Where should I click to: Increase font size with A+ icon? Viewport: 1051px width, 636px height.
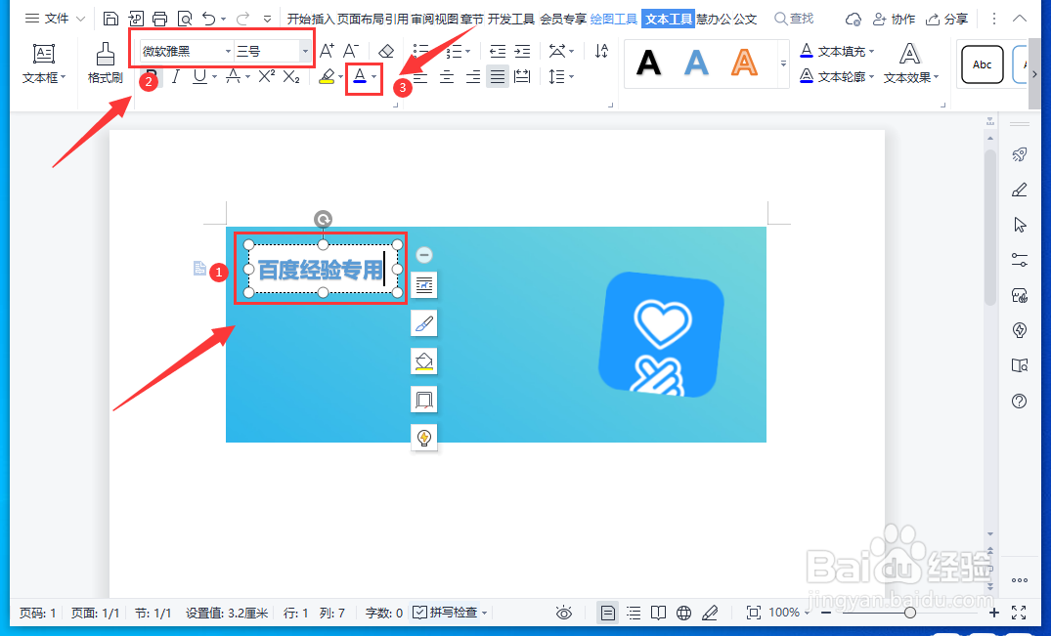(327, 51)
